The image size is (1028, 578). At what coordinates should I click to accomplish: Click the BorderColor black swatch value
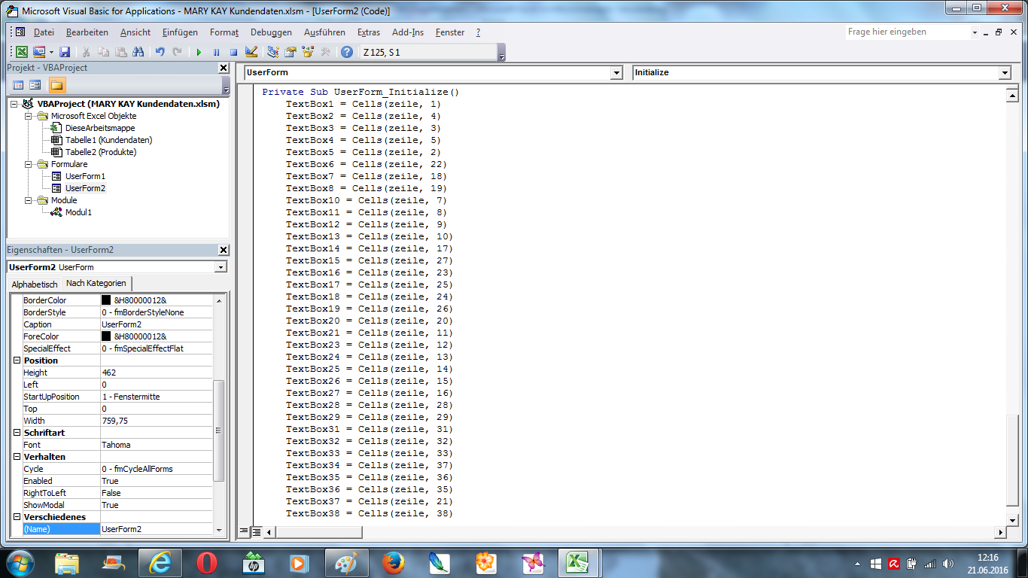[x=106, y=300]
